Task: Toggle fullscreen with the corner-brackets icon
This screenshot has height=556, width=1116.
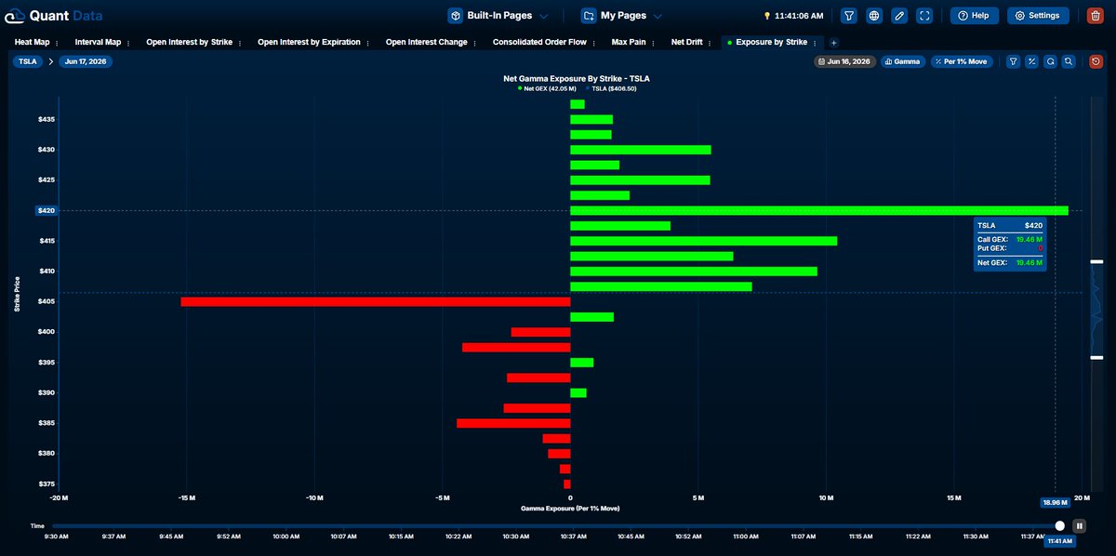Action: tap(923, 16)
